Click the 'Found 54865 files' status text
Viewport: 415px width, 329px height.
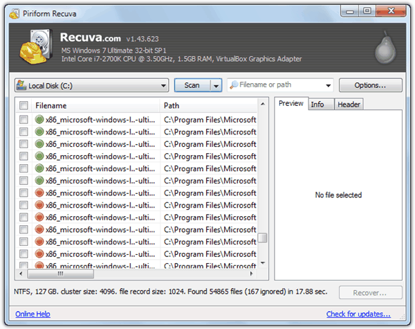(x=214, y=292)
